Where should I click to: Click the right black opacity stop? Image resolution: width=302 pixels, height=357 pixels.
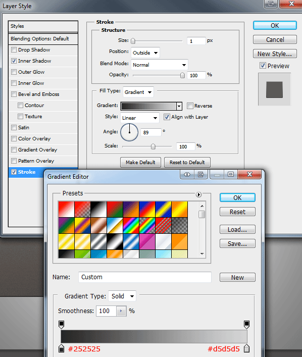click(x=246, y=325)
